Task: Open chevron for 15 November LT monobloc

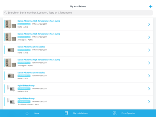Action: pos(149,76)
